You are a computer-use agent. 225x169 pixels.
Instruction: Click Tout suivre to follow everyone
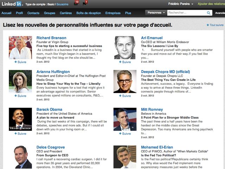coord(215,25)
